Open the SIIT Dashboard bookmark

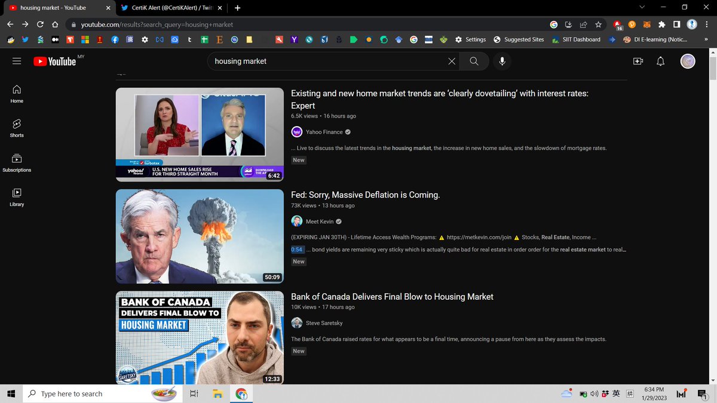point(576,39)
